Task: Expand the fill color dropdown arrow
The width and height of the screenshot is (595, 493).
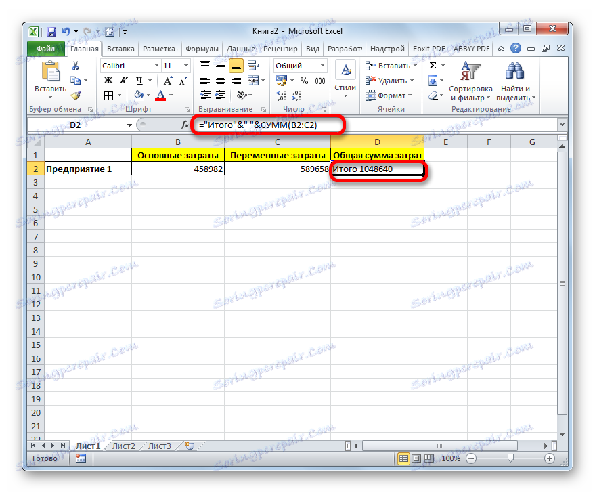Action: coord(148,95)
